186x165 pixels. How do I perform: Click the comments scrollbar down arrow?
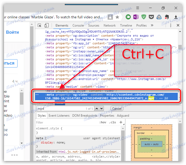point(22,143)
